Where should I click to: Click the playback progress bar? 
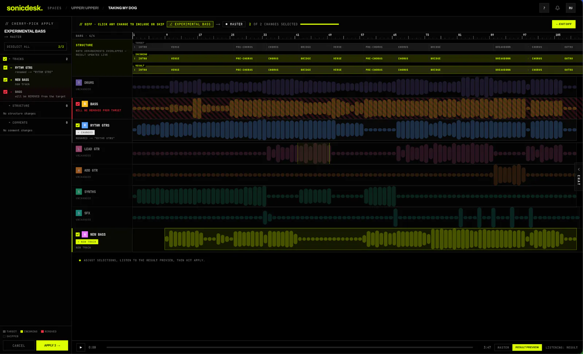click(x=290, y=347)
